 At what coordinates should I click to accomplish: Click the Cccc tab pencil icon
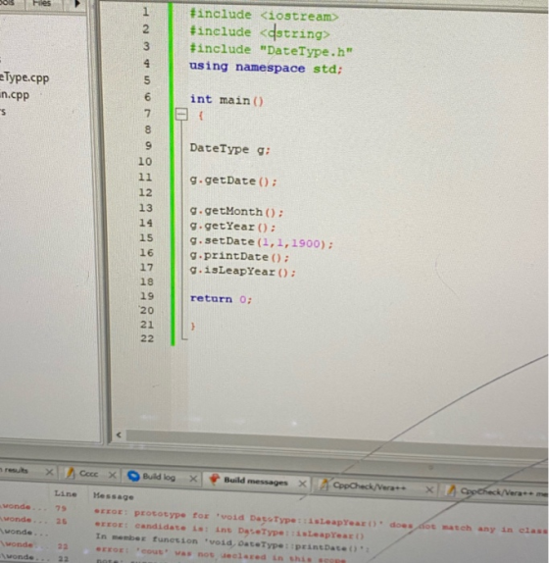pos(70,473)
